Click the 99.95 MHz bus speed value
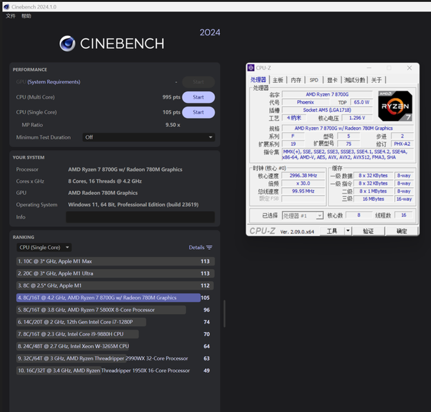 [303, 191]
